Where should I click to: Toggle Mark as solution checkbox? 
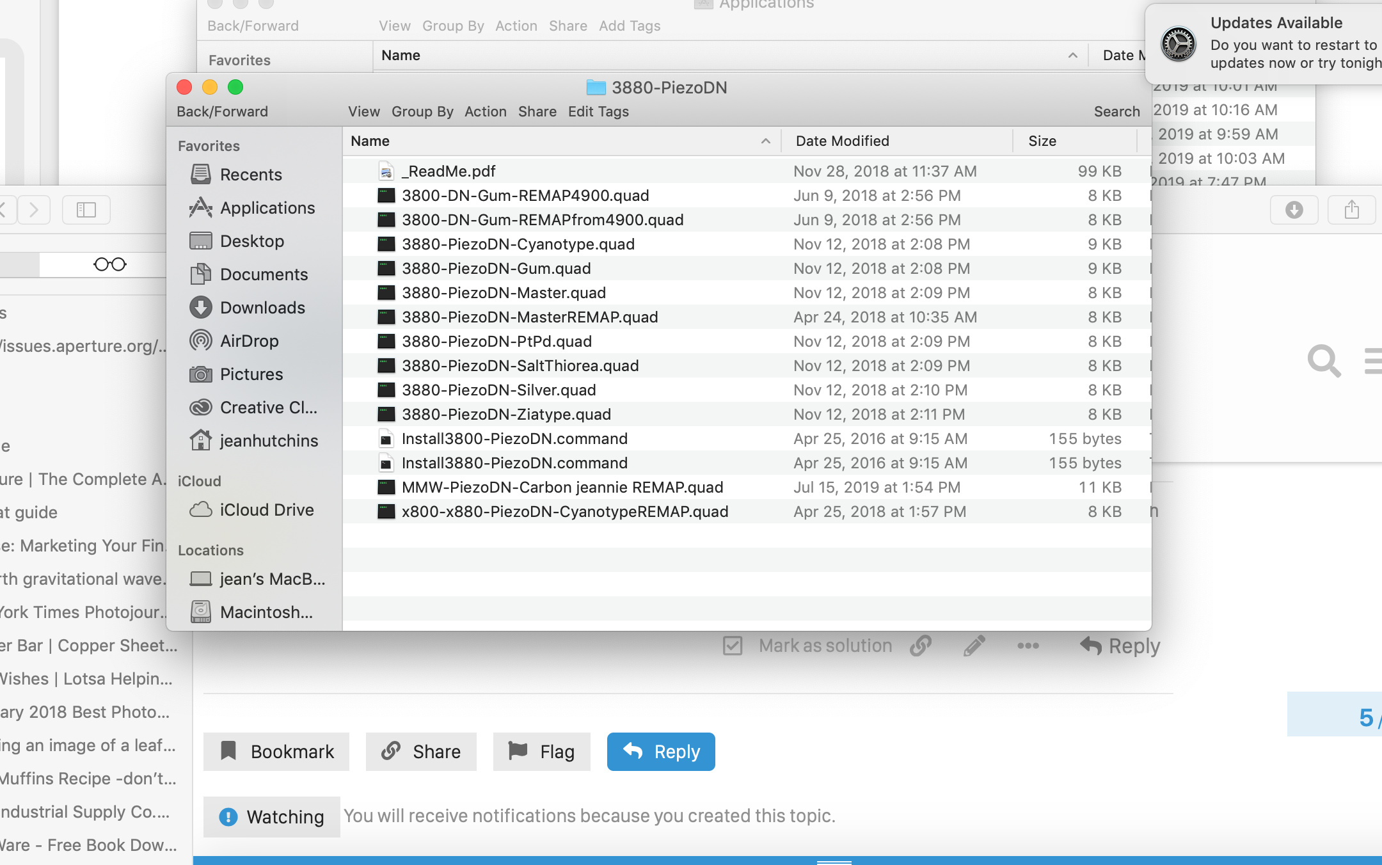point(732,646)
